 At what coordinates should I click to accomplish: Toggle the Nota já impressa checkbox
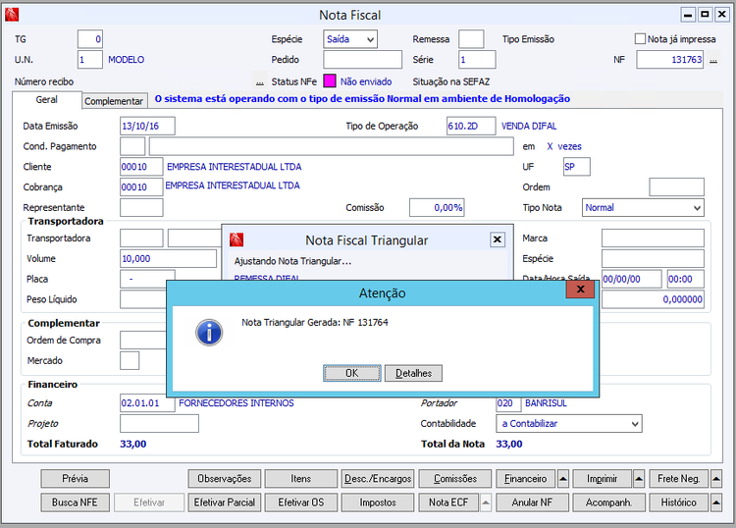pos(640,39)
